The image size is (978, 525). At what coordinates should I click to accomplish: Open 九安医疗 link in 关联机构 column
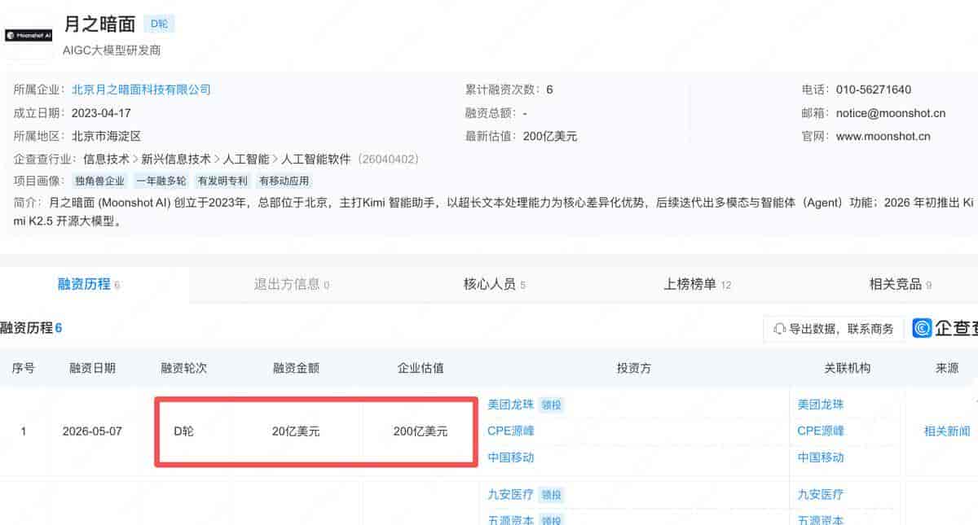point(821,494)
